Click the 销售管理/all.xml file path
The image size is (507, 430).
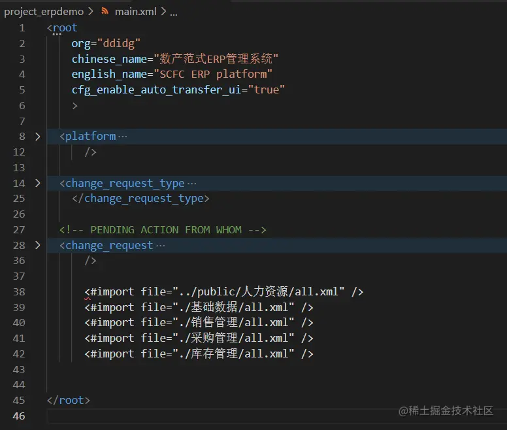tap(237, 323)
